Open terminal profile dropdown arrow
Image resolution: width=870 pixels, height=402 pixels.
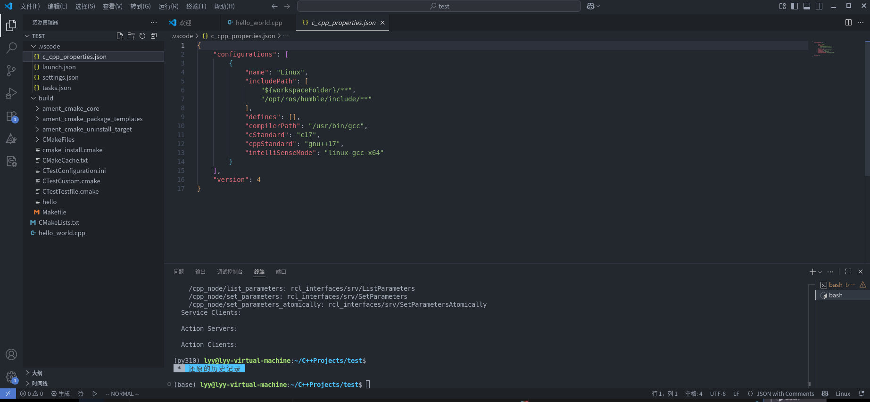click(x=820, y=272)
